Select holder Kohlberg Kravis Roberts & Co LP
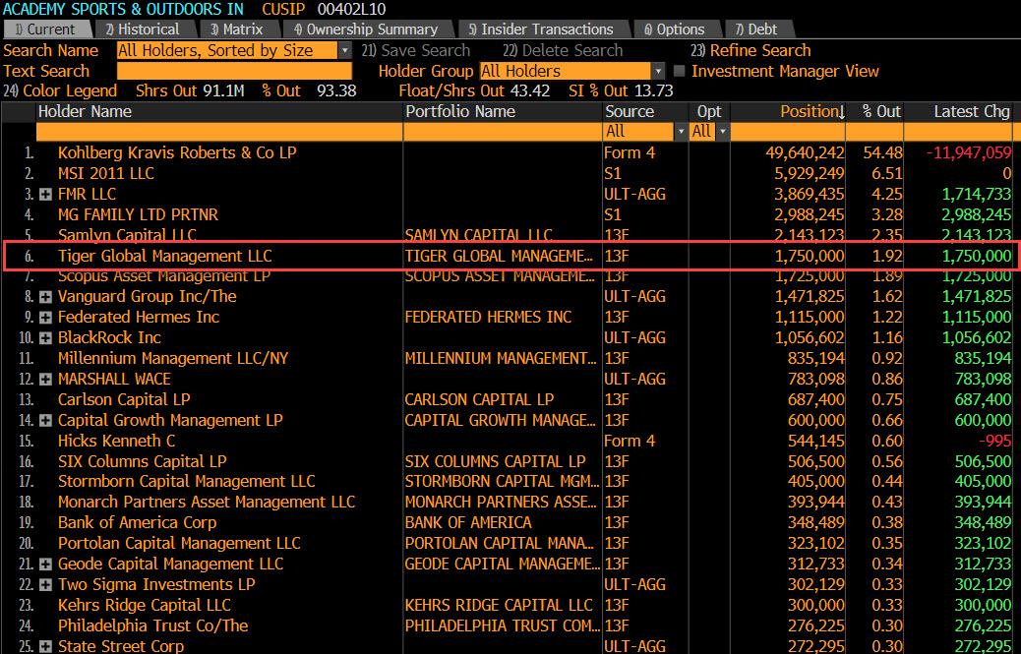 177,152
